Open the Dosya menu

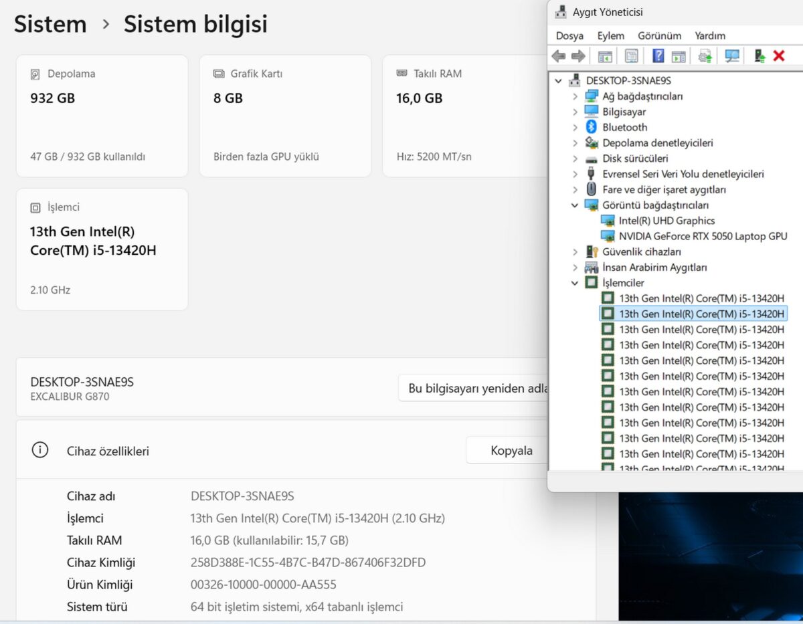pyautogui.click(x=569, y=35)
